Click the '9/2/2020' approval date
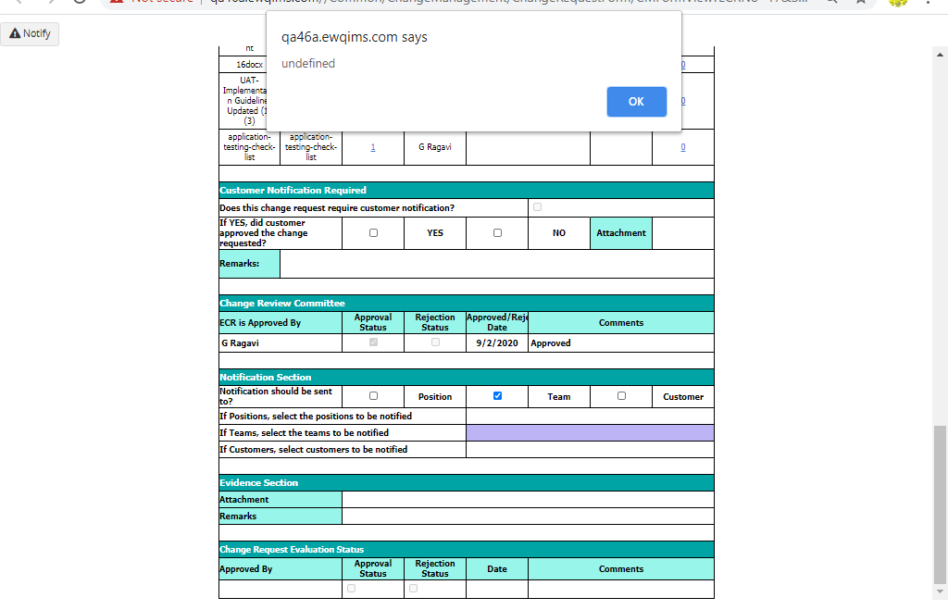The image size is (948, 610). pyautogui.click(x=497, y=342)
